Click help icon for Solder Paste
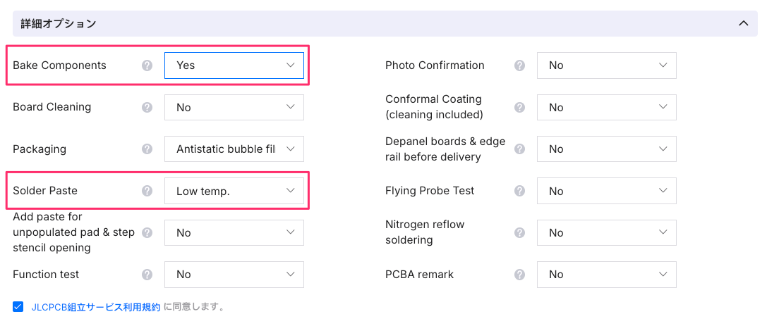The height and width of the screenshot is (326, 767). click(147, 191)
